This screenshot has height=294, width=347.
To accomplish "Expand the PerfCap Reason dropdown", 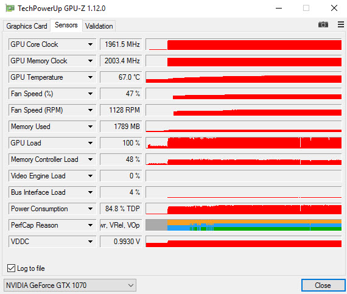I will (x=90, y=225).
